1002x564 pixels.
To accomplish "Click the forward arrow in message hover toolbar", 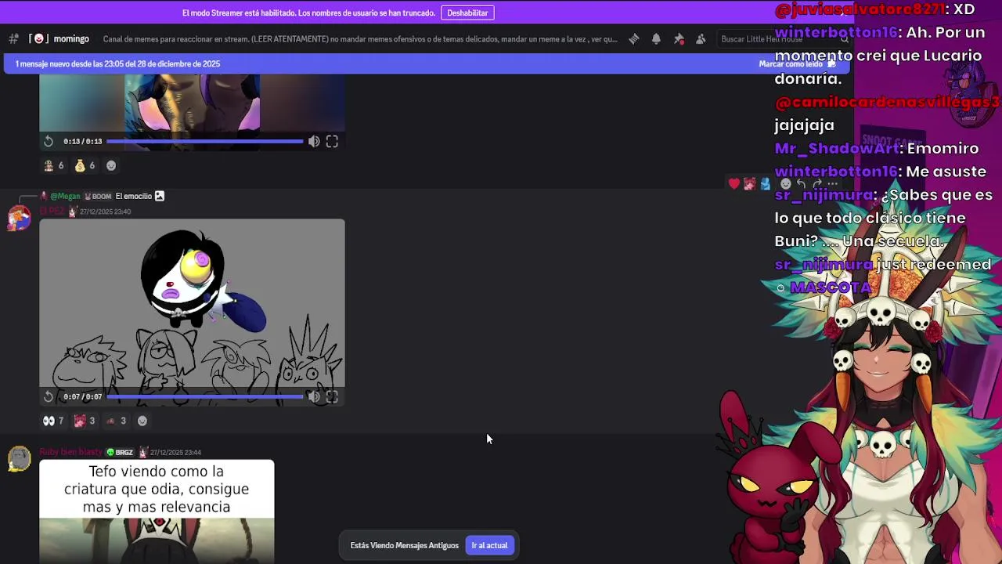I will click(x=816, y=184).
